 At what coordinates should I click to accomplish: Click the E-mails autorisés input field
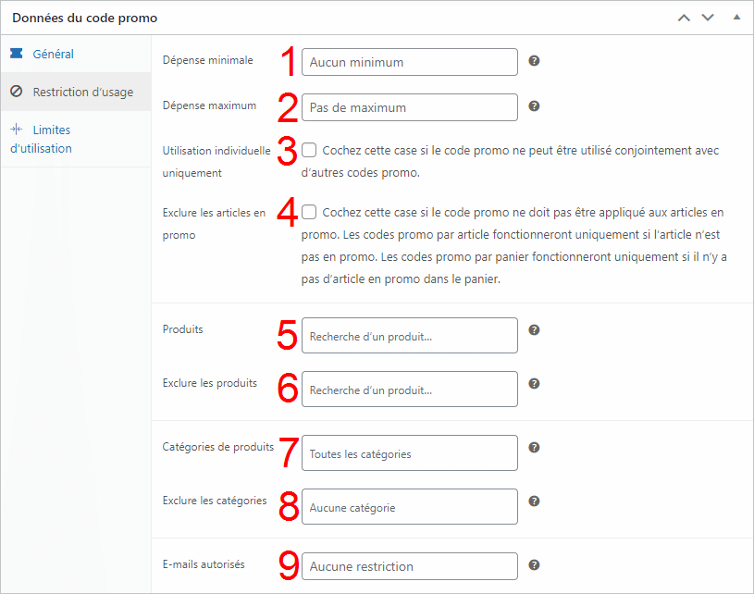[409, 566]
